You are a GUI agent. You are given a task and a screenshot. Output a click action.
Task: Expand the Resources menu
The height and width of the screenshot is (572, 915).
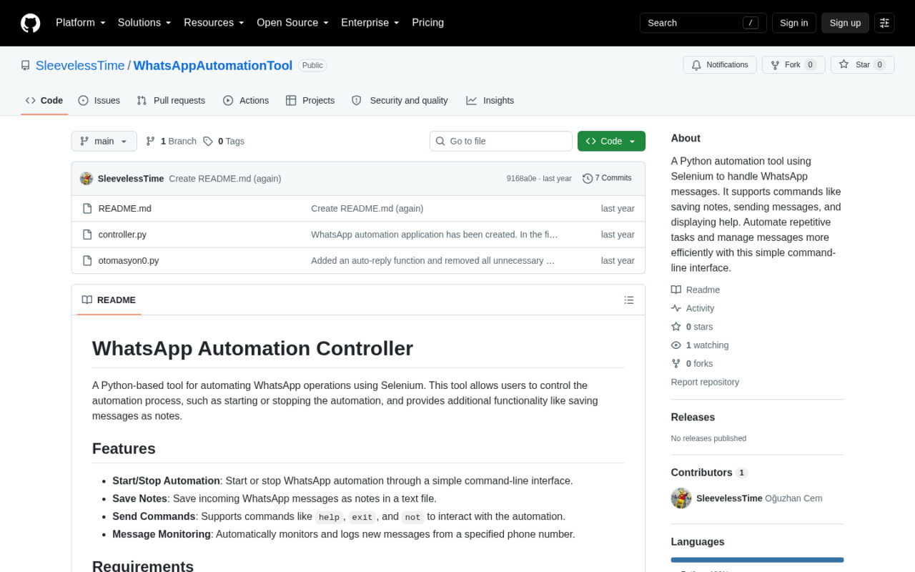click(x=214, y=23)
